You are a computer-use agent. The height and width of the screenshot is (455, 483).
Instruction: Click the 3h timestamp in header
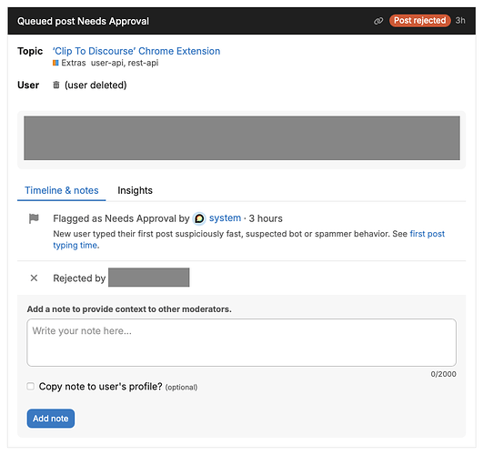[x=460, y=21]
